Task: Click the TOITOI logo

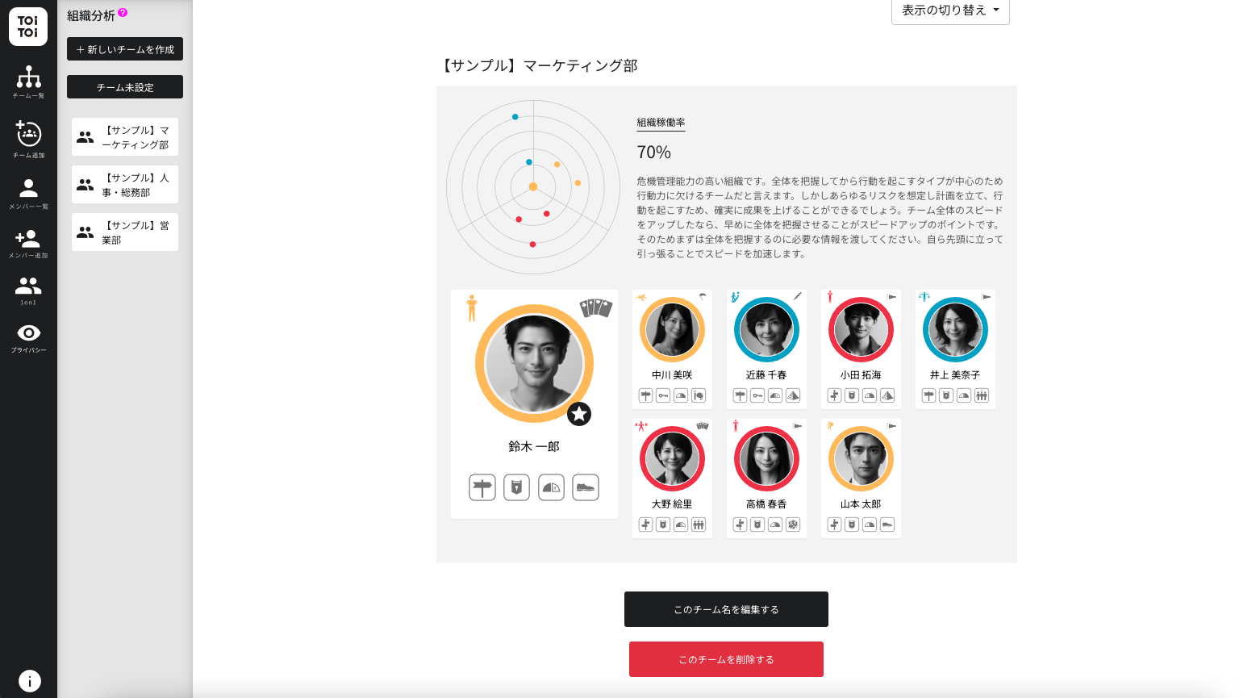Action: tap(28, 27)
